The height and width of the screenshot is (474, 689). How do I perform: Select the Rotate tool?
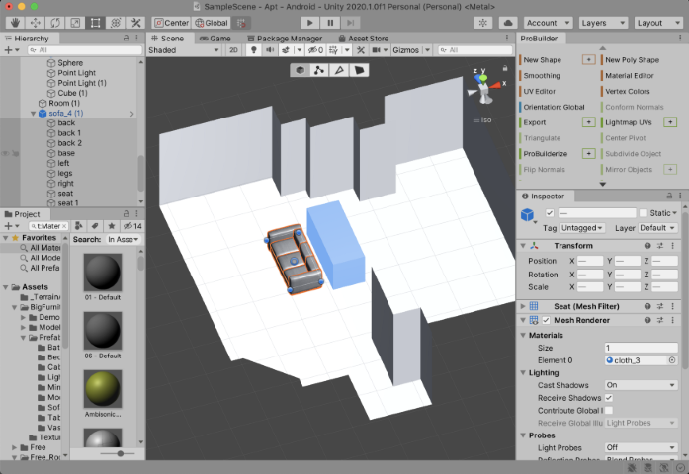click(x=53, y=22)
